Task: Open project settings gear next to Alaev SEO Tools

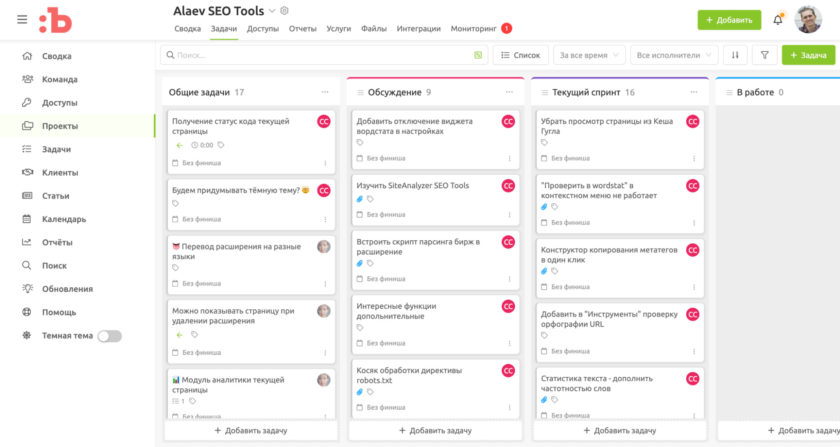Action: (x=284, y=11)
